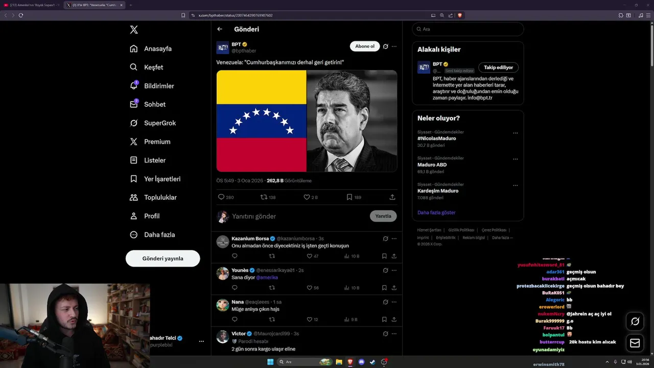654x368 pixels.
Task: Repost Nana reply
Action: (x=272, y=319)
